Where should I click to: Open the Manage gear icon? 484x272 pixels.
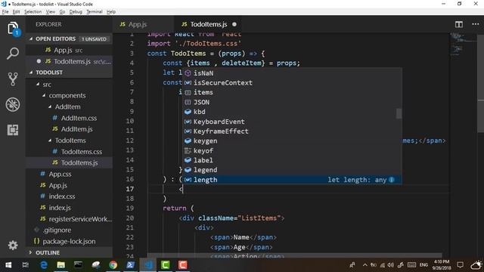click(13, 245)
